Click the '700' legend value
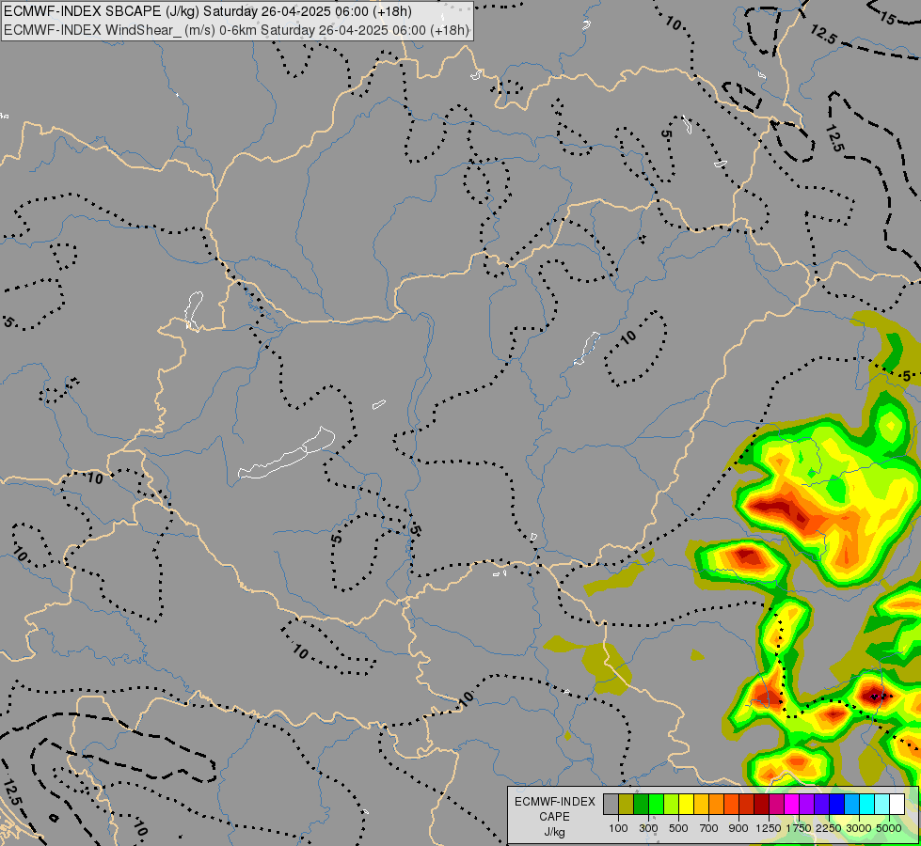Viewport: 921px width, 846px height. 709,828
